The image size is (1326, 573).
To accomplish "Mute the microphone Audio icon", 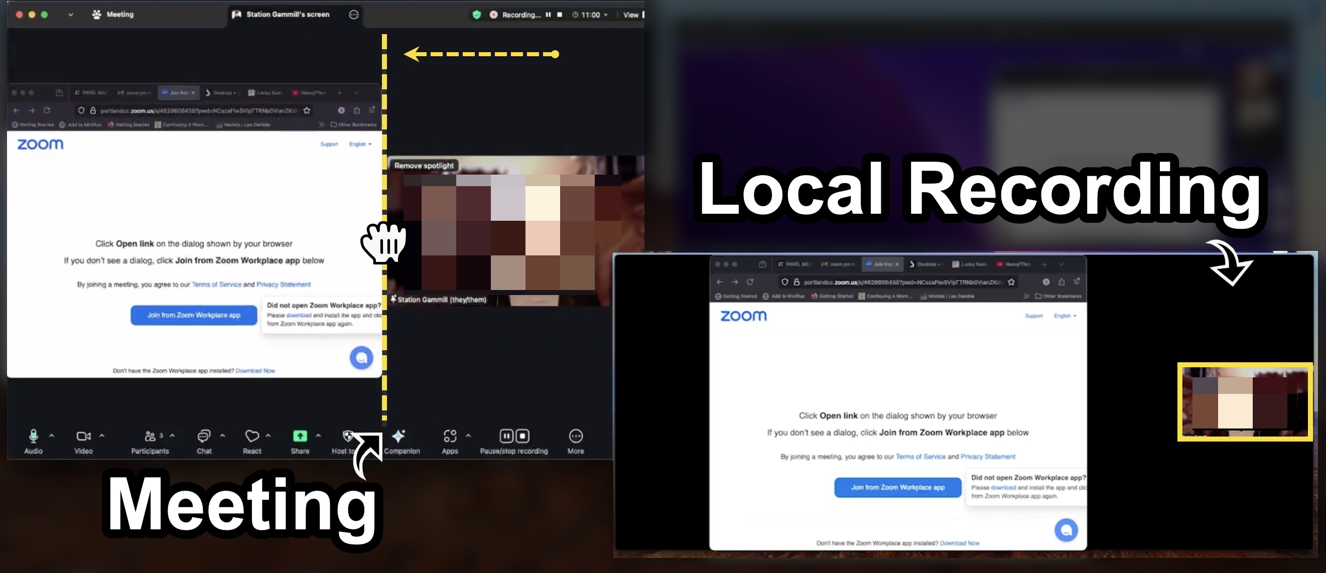I will click(x=34, y=436).
